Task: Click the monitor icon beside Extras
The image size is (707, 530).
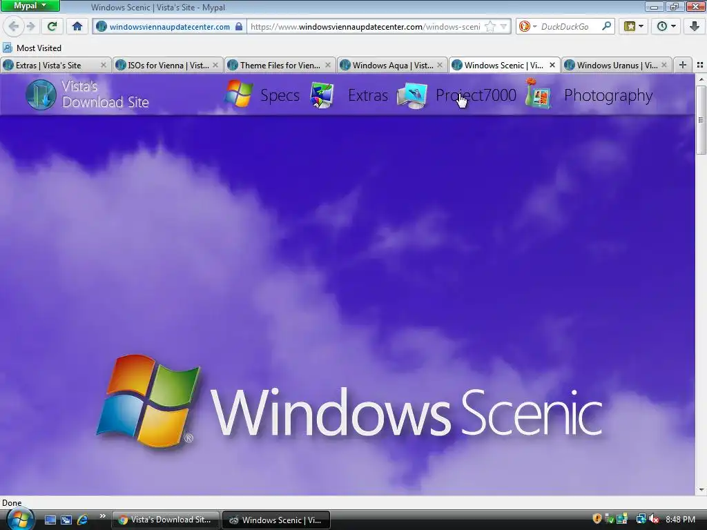Action: pos(322,95)
